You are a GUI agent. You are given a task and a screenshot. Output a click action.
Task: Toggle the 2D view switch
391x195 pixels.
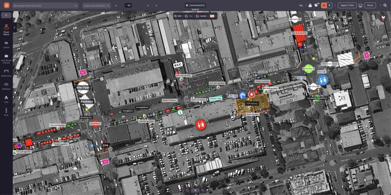point(128,5)
